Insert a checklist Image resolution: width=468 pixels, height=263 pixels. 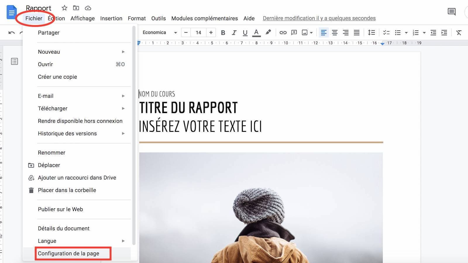(x=386, y=32)
